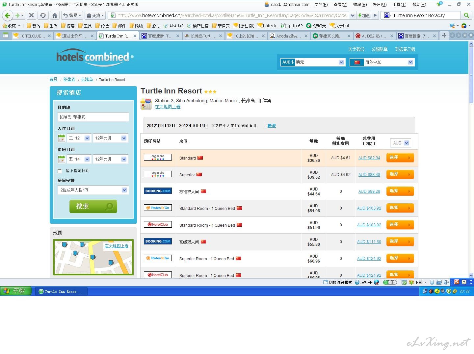
Task: Go to browser home page icon
Action: point(55,15)
